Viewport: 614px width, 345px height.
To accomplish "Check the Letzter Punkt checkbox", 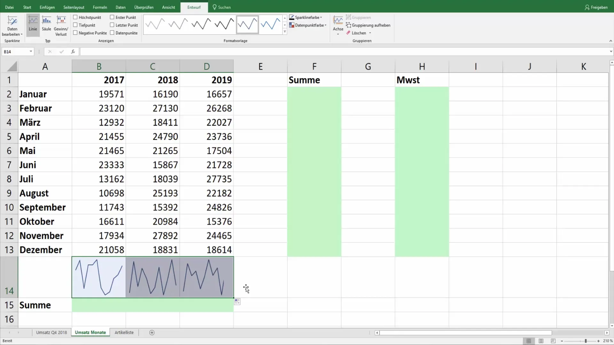I will pyautogui.click(x=112, y=25).
